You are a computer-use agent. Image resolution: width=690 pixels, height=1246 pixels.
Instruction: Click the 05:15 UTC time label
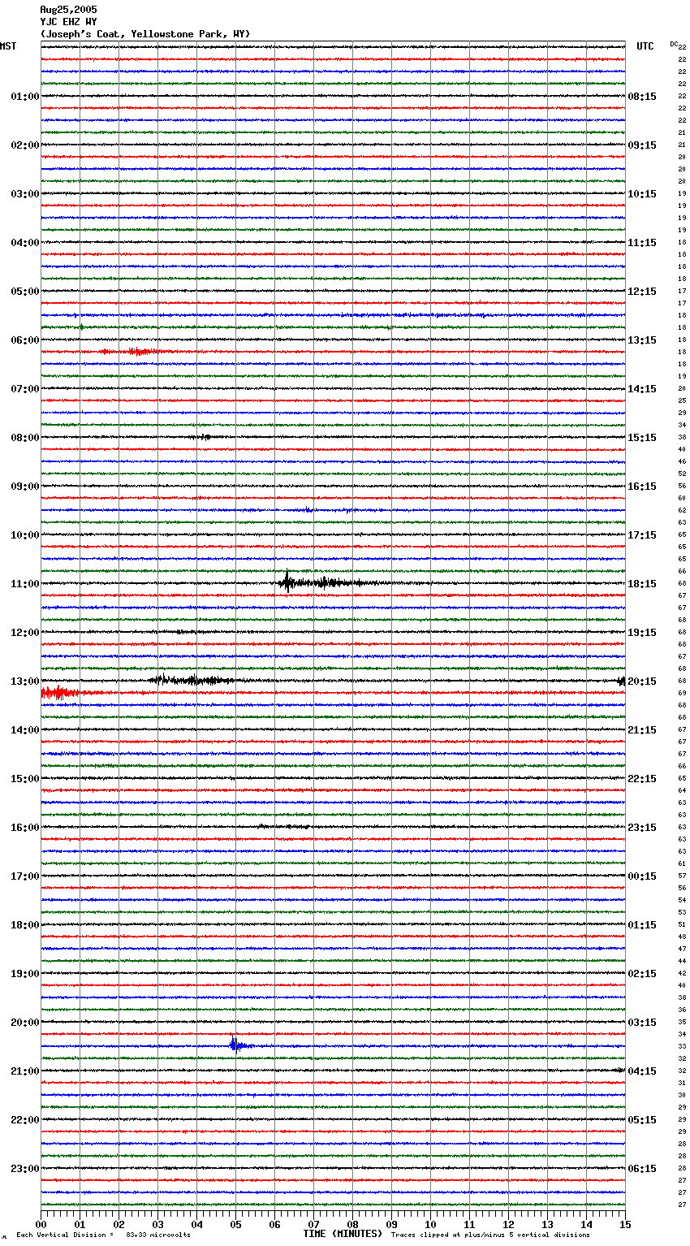click(642, 1120)
